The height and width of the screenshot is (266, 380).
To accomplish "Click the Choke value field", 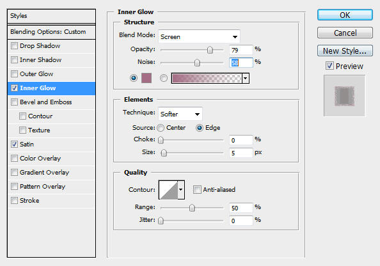I will tap(241, 140).
